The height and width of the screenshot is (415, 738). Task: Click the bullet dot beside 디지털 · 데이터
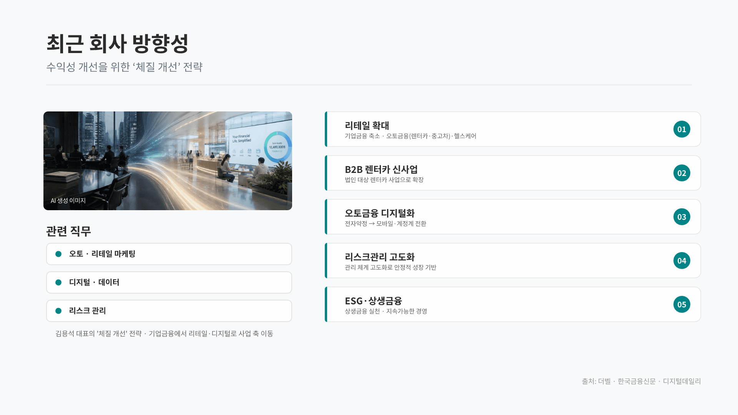coord(58,282)
